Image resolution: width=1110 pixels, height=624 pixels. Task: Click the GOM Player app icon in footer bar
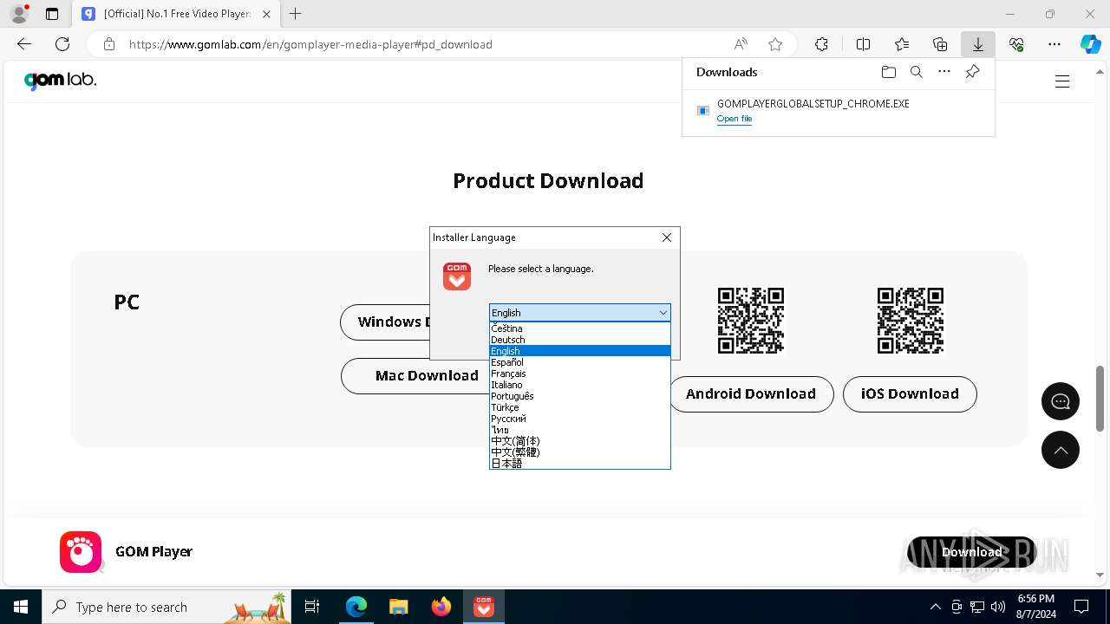click(81, 552)
